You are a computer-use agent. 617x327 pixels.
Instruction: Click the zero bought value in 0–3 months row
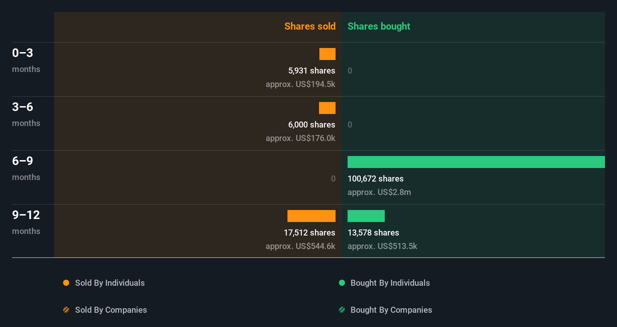350,70
